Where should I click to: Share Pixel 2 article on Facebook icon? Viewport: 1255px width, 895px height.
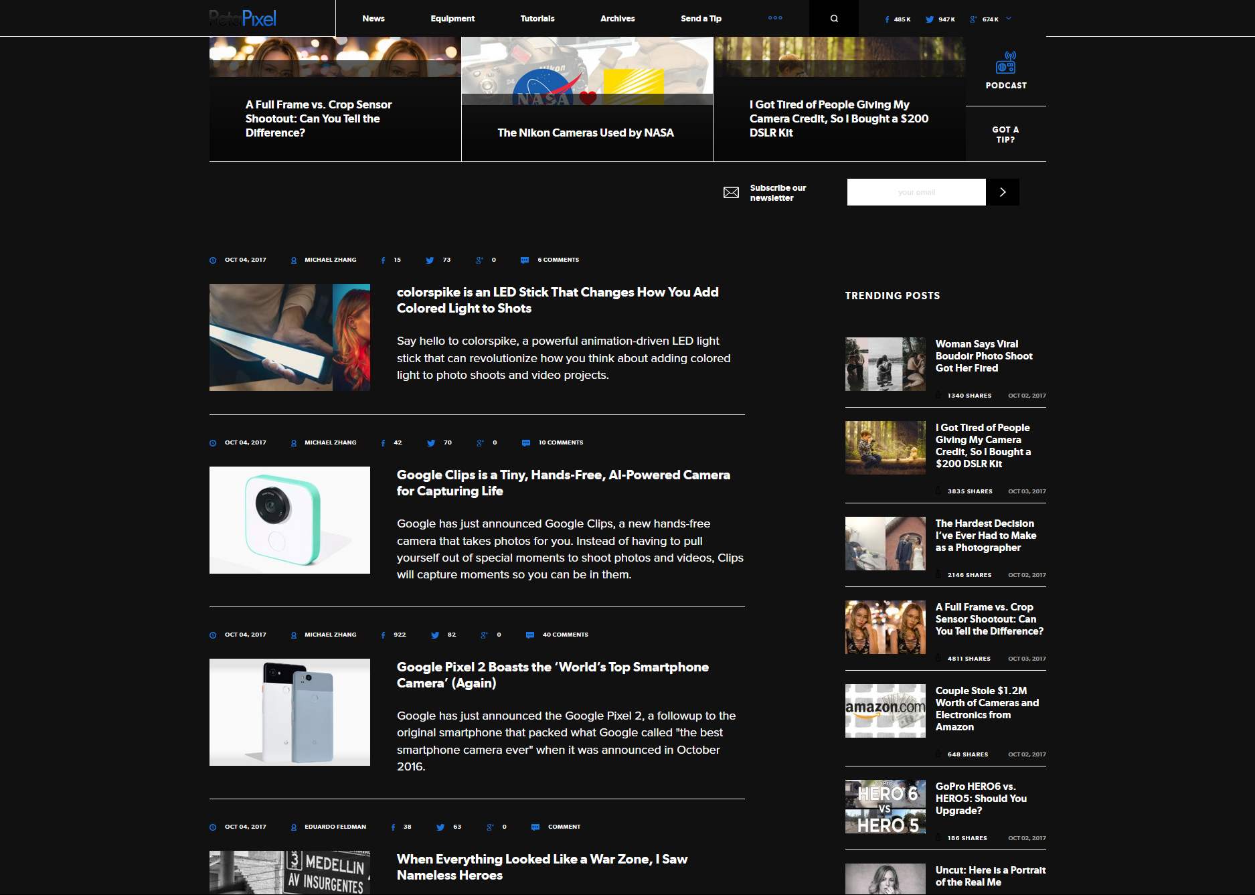coord(383,635)
